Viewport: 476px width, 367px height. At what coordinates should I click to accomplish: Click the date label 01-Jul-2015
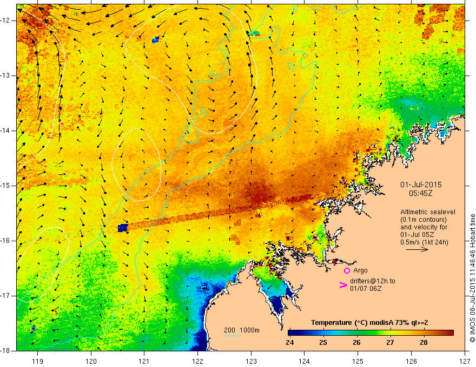421,185
